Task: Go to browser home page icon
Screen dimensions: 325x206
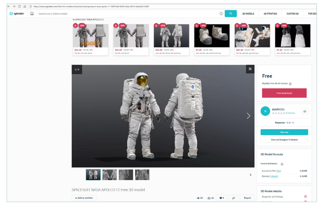Action: (x=24, y=6)
